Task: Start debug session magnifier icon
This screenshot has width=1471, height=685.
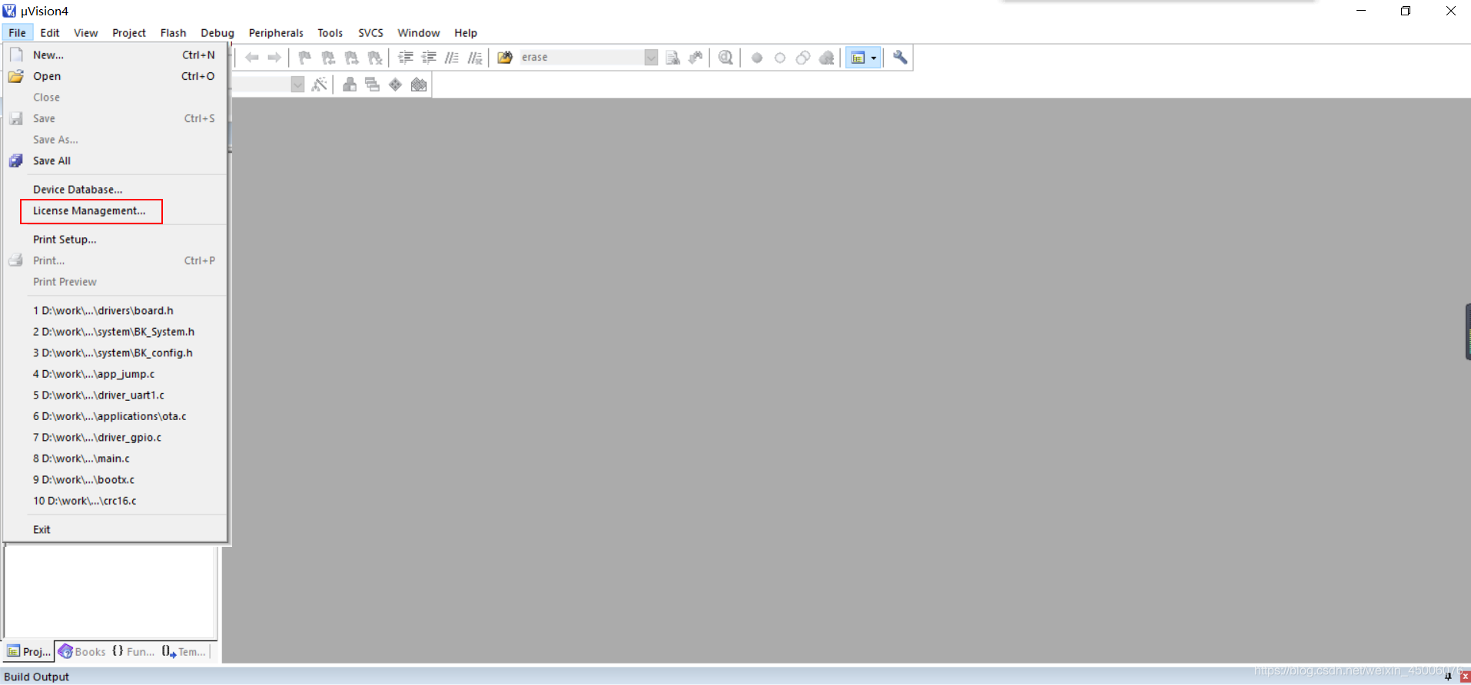Action: [726, 58]
